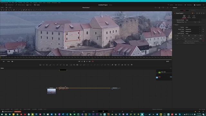Image resolution: width=206 pixels, height=116 pixels.
Task: Open the Track Channel dropdown
Action: pos(193,34)
